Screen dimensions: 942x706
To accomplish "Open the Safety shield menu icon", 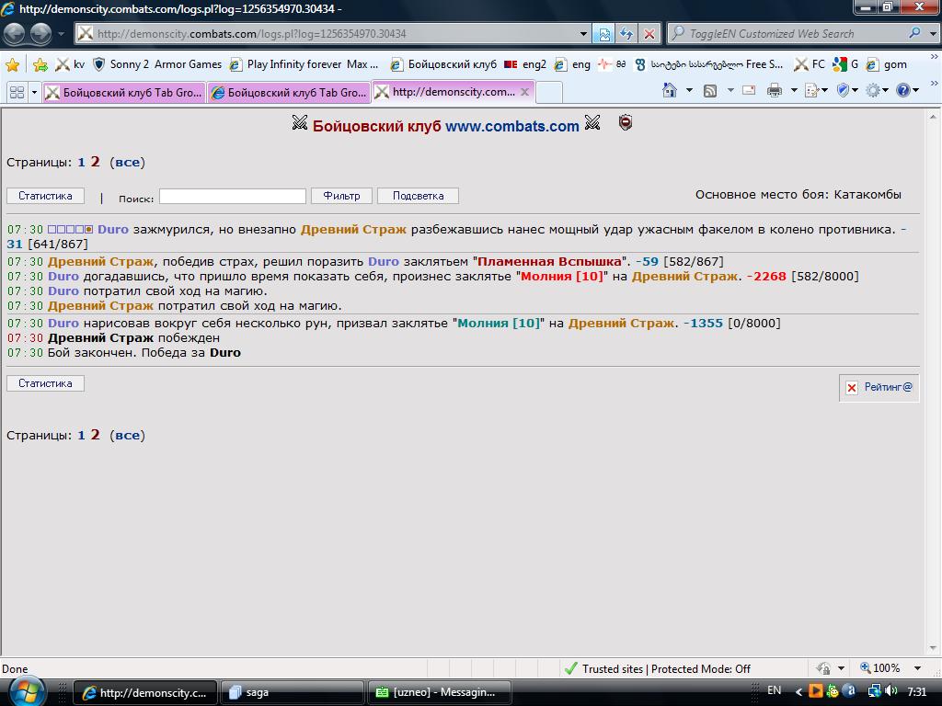I will tap(844, 91).
